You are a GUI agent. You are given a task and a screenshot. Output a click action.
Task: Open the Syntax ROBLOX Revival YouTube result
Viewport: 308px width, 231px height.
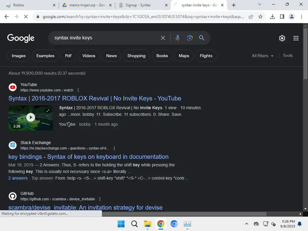click(95, 98)
